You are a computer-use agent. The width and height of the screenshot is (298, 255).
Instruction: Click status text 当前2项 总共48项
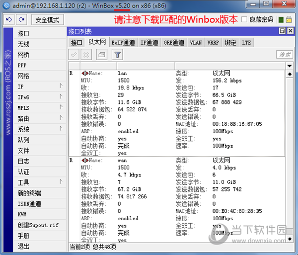pyautogui.click(x=92, y=247)
